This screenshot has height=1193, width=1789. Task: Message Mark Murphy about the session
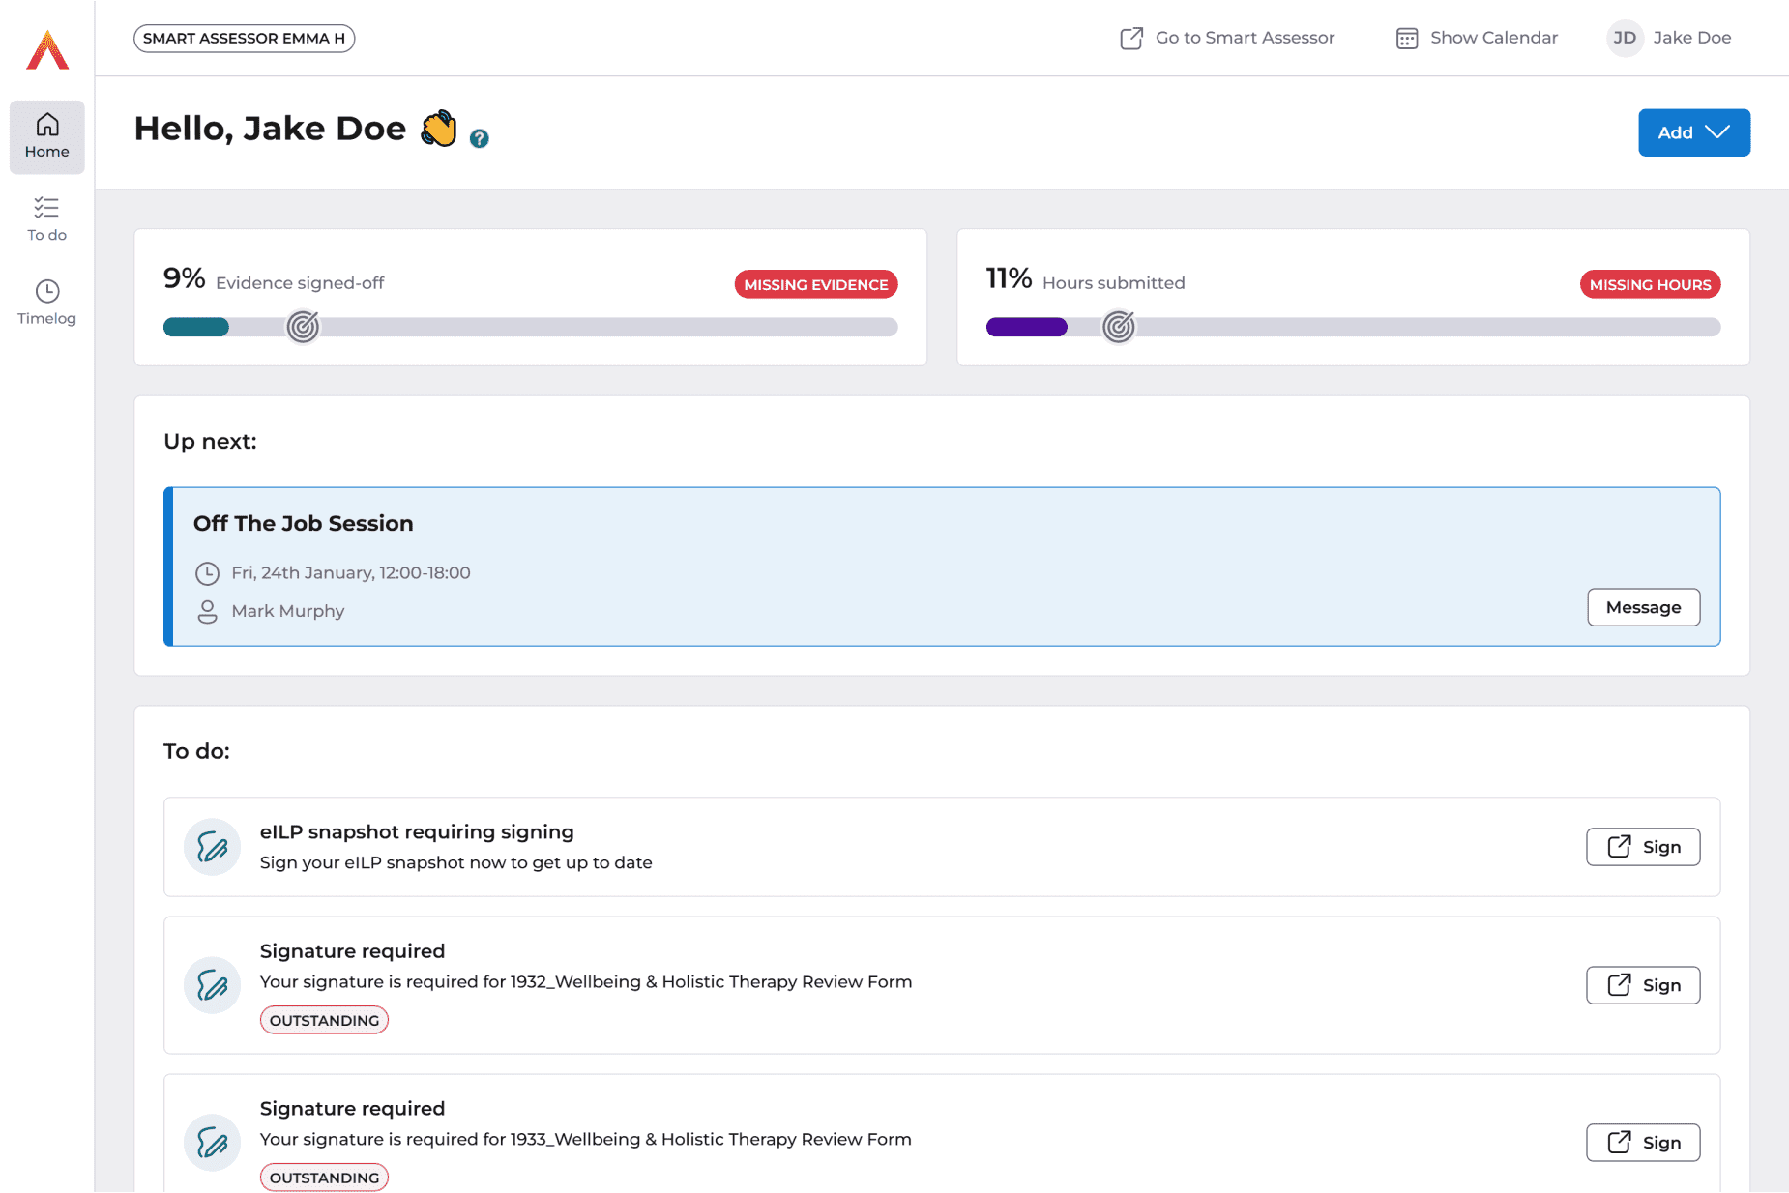1643,607
